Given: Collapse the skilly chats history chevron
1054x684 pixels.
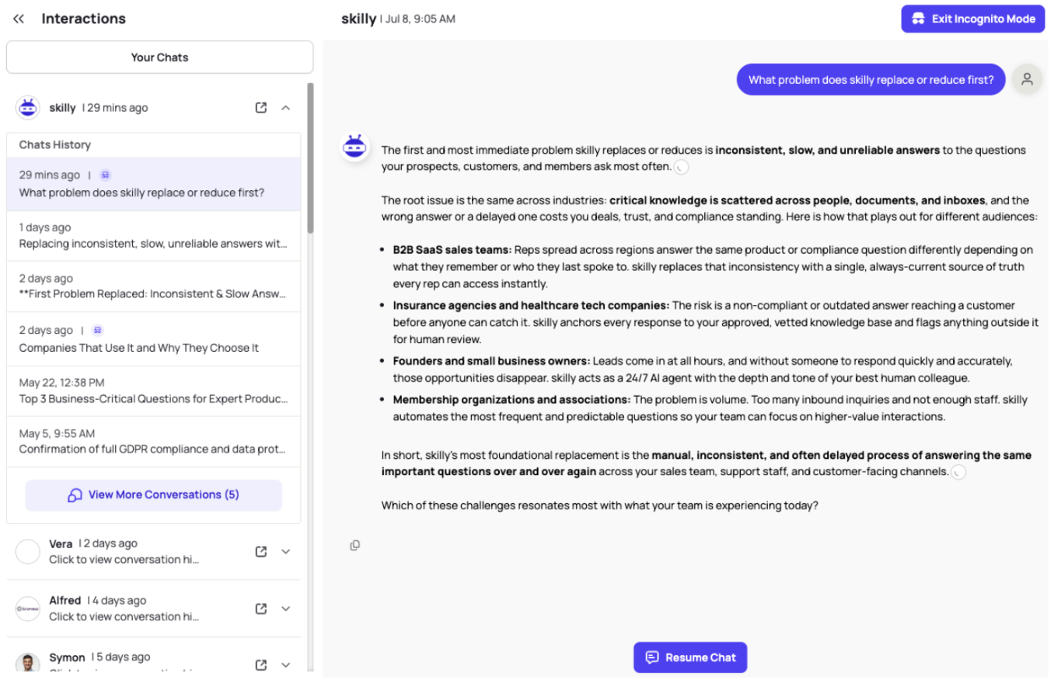Looking at the screenshot, I should [x=285, y=108].
